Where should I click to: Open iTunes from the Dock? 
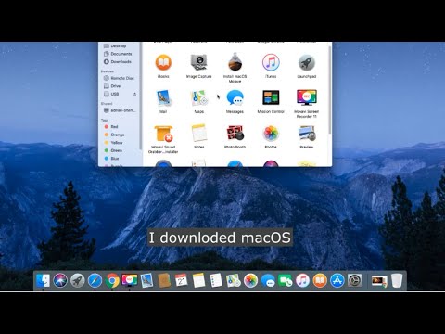(302, 281)
